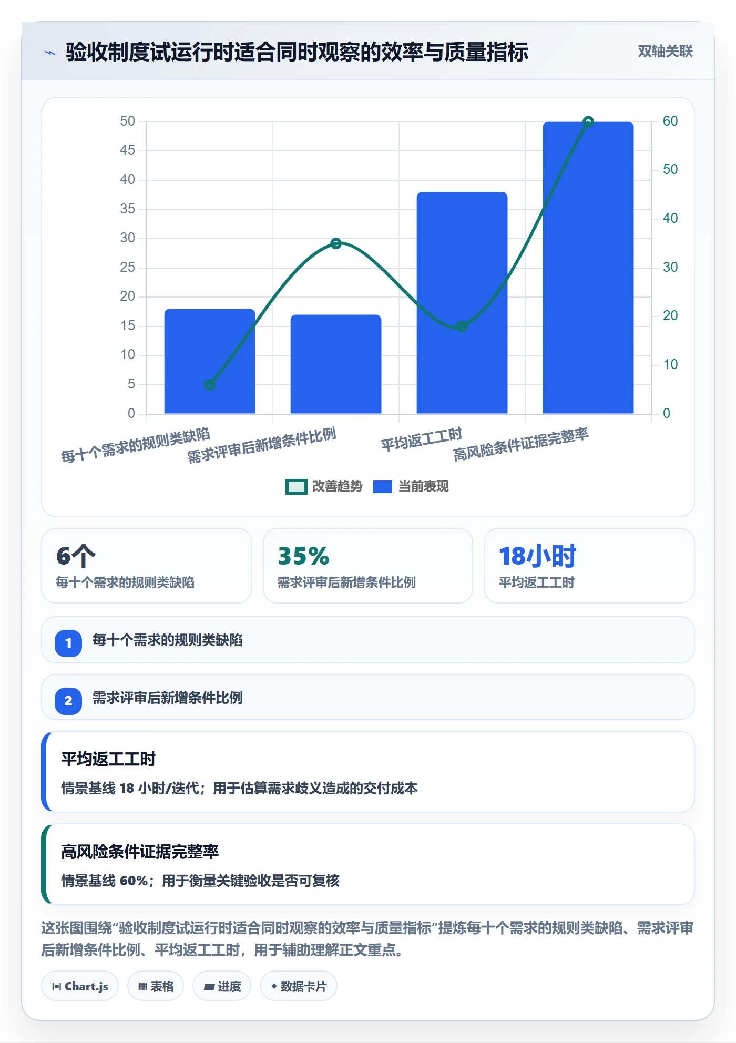Click the blue 当前表现 legend swatch
This screenshot has width=736, height=1043.
(383, 487)
